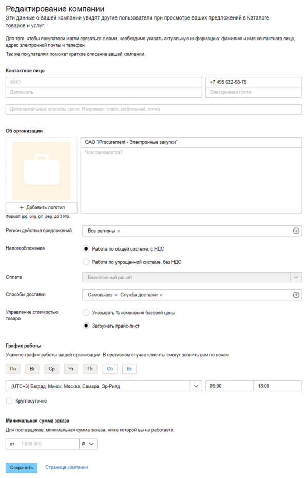308x478 pixels.
Task: Choose 'Указывать % изменения базовой цены' option
Action: pyautogui.click(x=86, y=312)
